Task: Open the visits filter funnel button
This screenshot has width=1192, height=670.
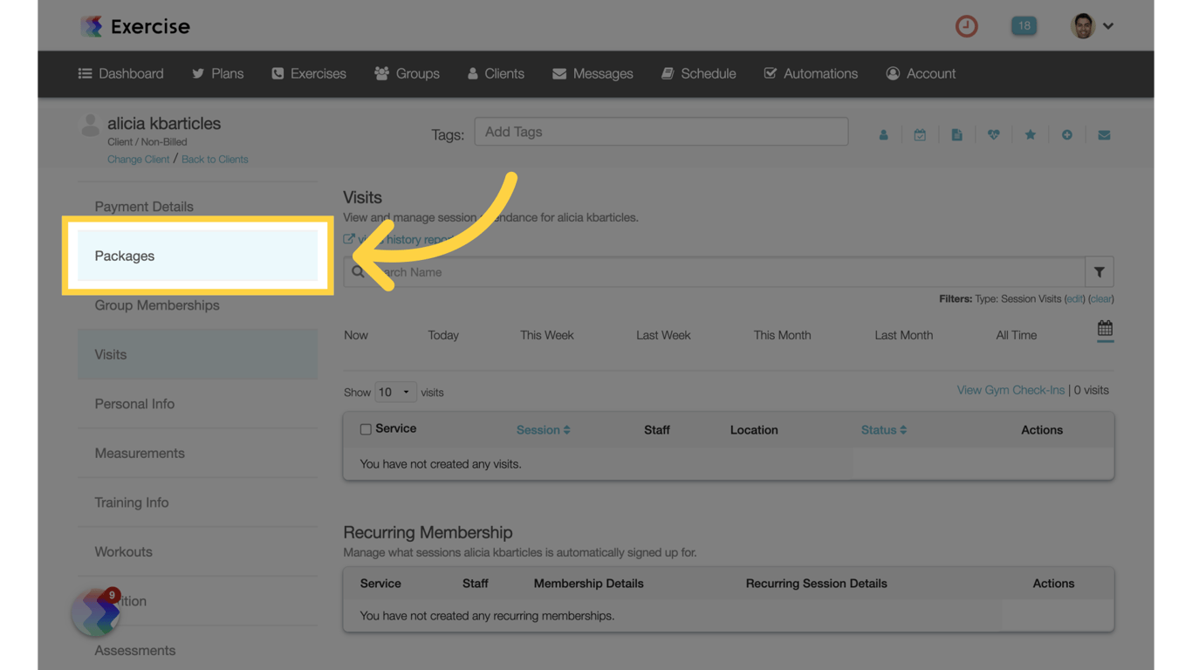Action: [x=1100, y=272]
